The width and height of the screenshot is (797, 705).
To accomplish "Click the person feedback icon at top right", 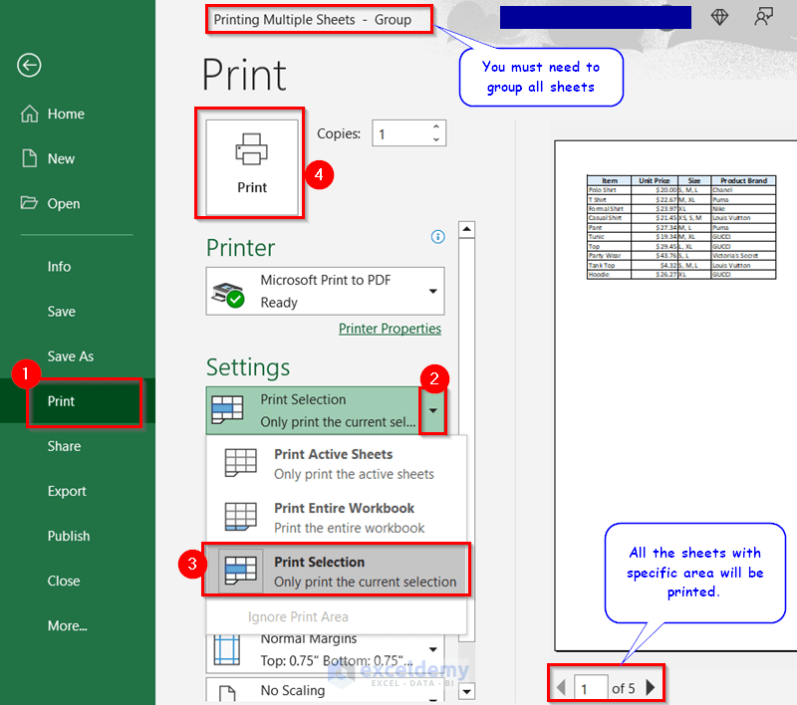I will pyautogui.click(x=763, y=17).
